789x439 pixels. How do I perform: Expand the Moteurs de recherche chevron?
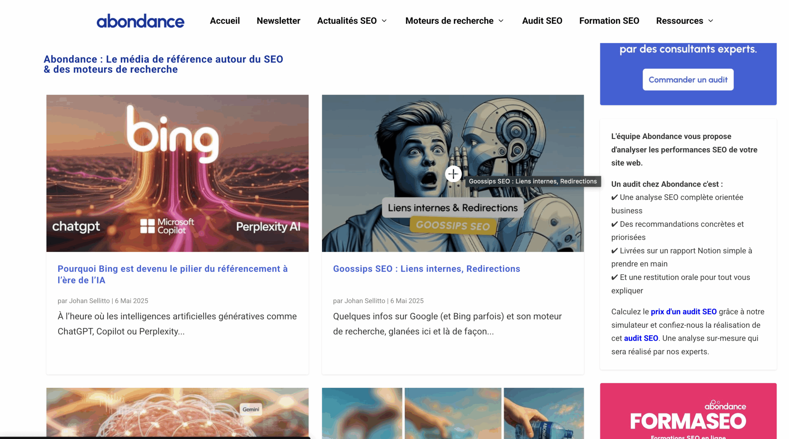pyautogui.click(x=501, y=21)
